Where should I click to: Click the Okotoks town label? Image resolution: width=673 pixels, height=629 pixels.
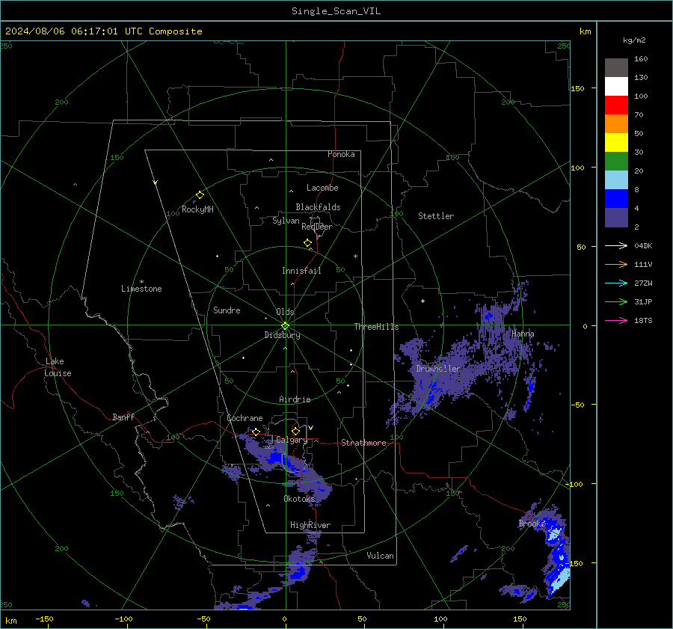[299, 499]
